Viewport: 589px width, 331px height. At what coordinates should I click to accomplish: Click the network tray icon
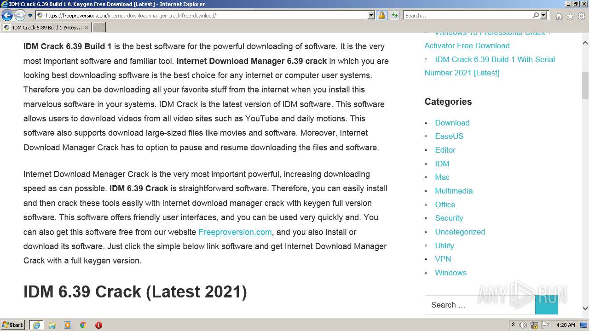point(534,325)
